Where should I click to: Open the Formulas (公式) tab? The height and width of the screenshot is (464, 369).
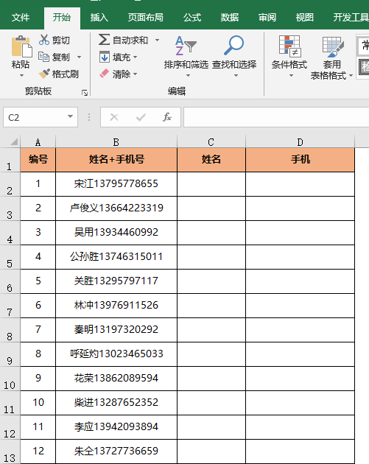tap(192, 18)
